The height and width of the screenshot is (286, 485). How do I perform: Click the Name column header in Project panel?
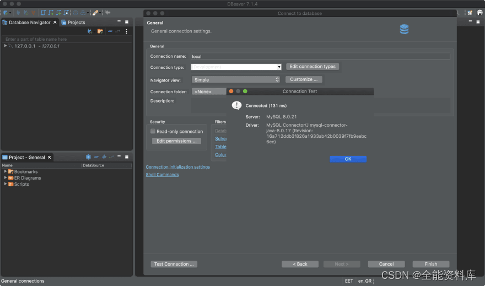point(41,165)
